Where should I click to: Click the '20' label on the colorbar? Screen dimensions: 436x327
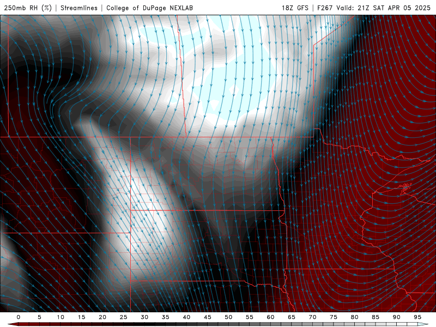pos(102,317)
